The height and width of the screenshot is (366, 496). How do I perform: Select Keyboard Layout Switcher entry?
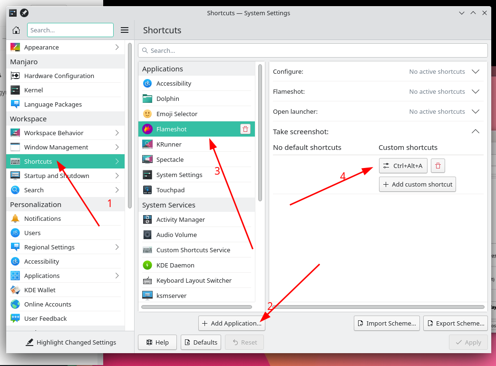click(196, 280)
